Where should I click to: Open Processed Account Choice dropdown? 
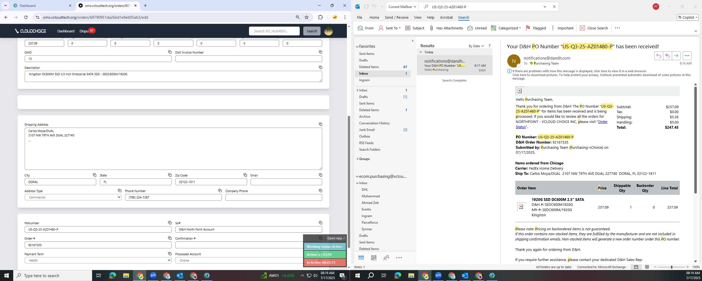coord(248,260)
